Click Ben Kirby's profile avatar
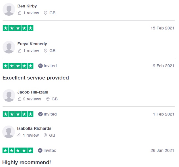179x167 pixels. tap(9, 9)
